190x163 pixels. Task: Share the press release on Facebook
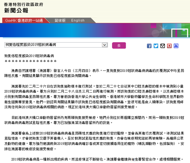point(149,46)
